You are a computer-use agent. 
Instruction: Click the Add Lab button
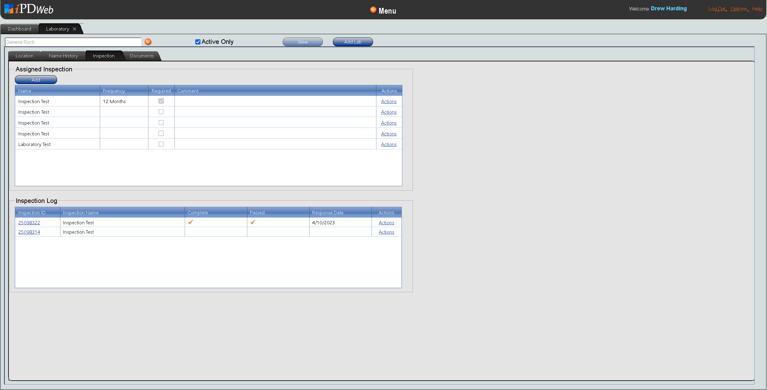click(353, 42)
